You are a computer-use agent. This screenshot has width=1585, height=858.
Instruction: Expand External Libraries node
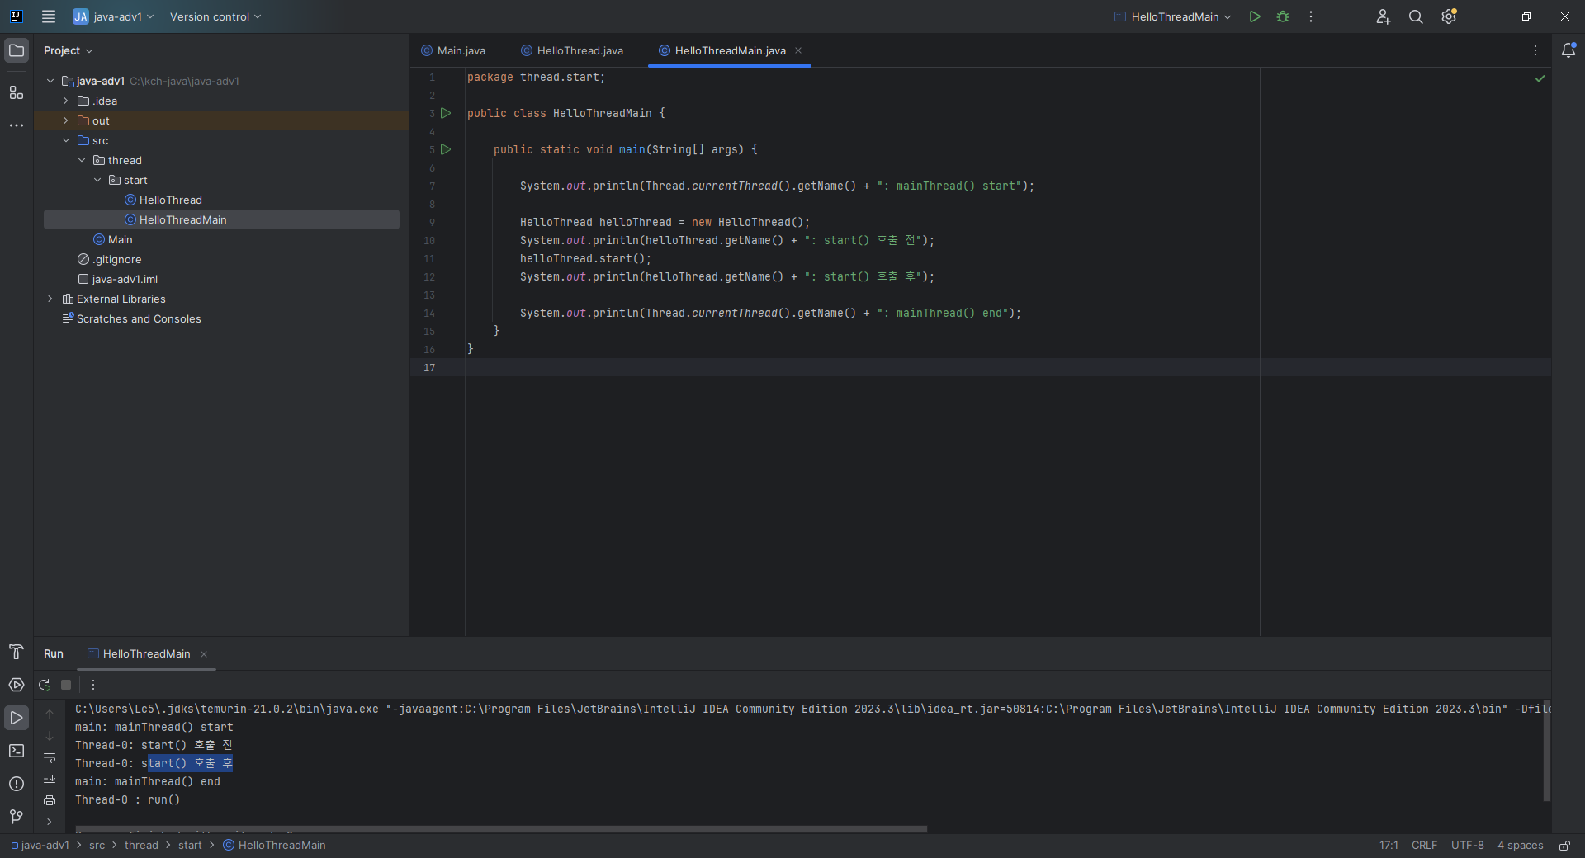tap(50, 299)
